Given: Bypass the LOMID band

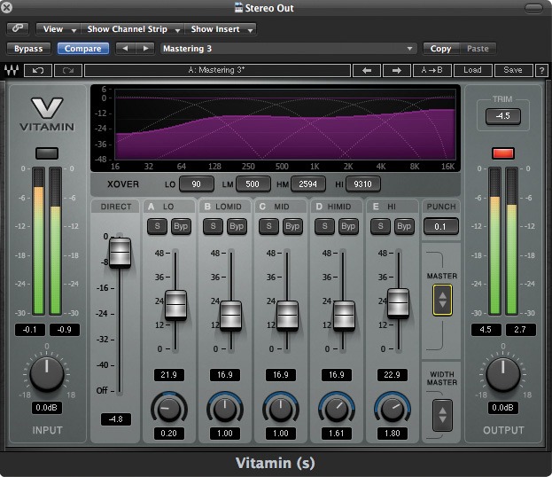Looking at the screenshot, I should point(237,226).
